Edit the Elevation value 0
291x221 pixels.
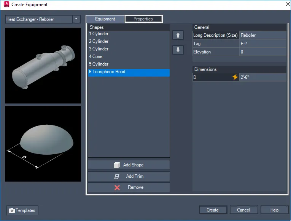(x=263, y=52)
